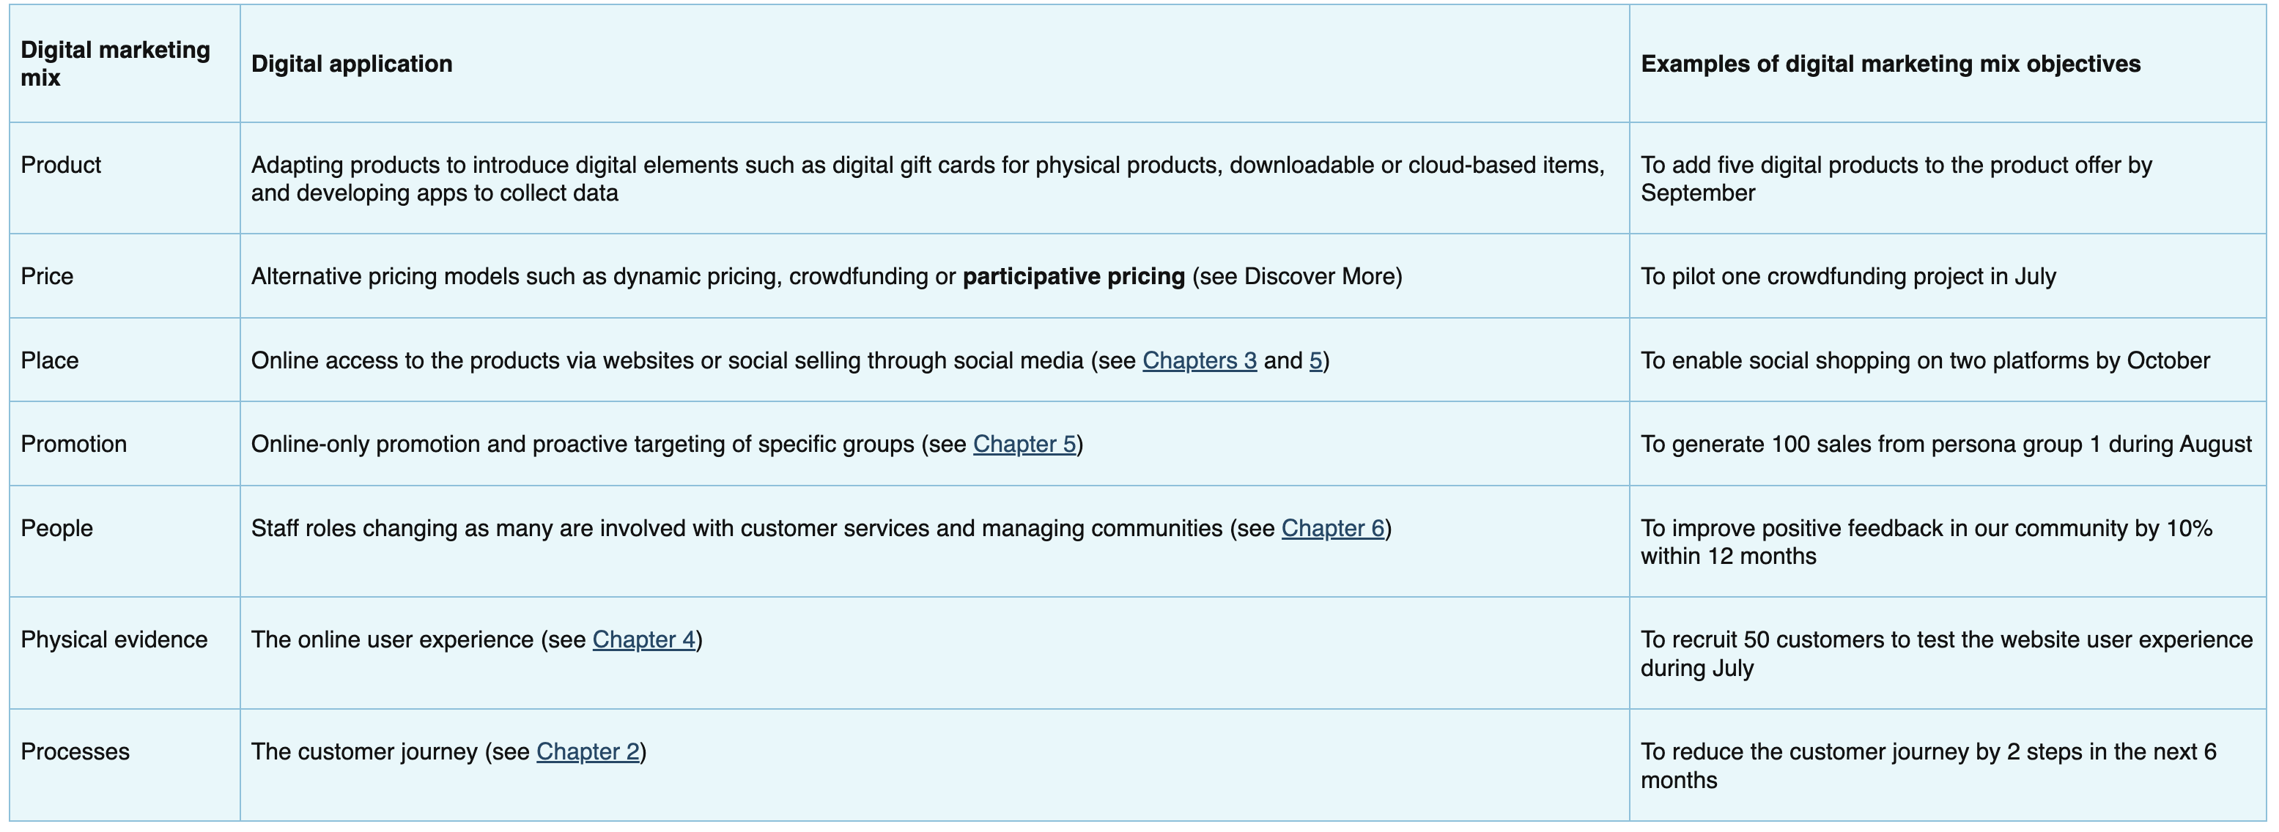Open the Chapters 3 link

pos(1199,361)
